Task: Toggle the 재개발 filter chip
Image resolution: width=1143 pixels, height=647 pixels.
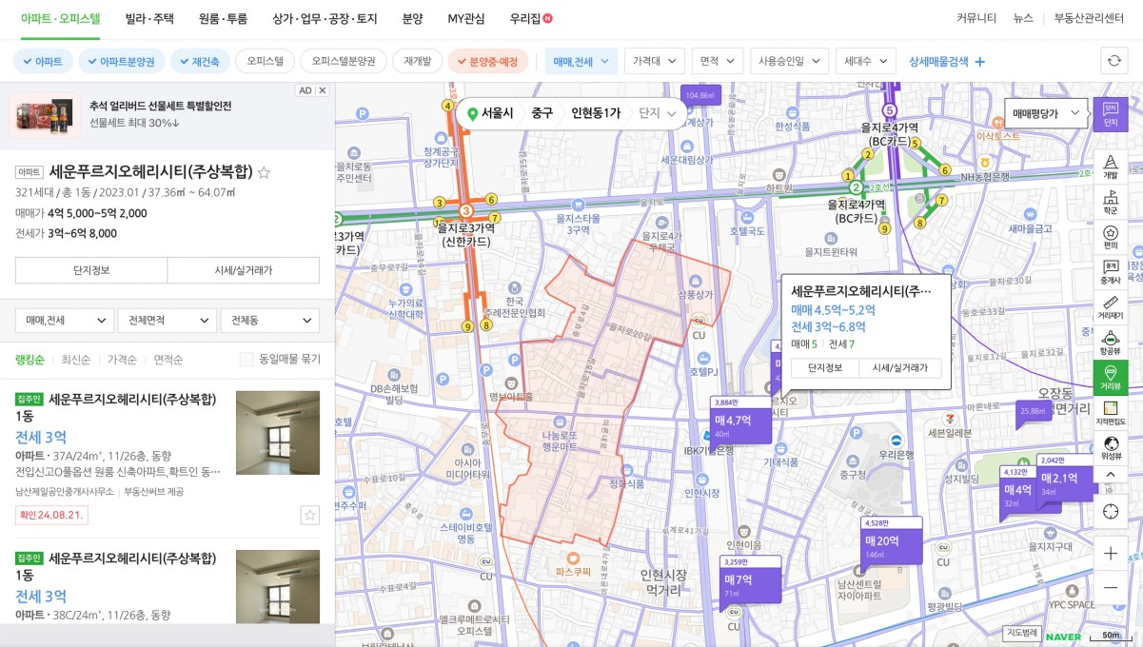Action: coord(417,61)
